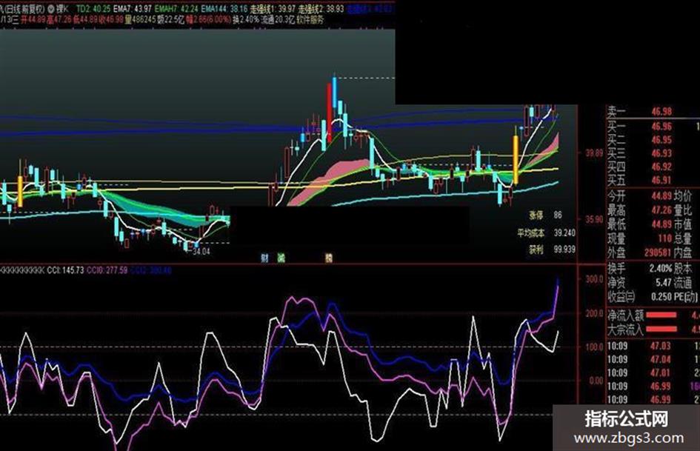Screen dimensions: 700x451
Task: Click the 卖一 46.98 quote row
Action: pos(639,112)
